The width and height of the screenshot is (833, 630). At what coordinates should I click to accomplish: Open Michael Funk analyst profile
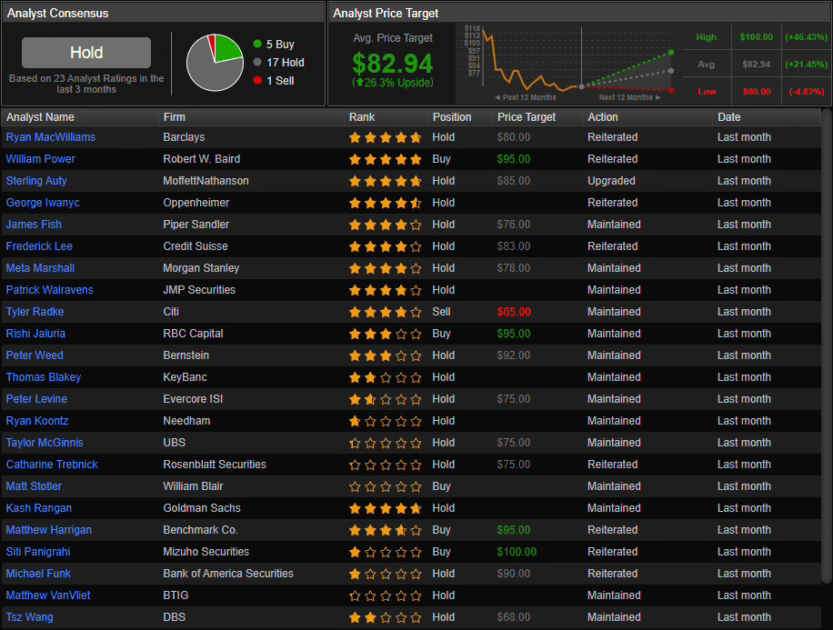pyautogui.click(x=38, y=573)
